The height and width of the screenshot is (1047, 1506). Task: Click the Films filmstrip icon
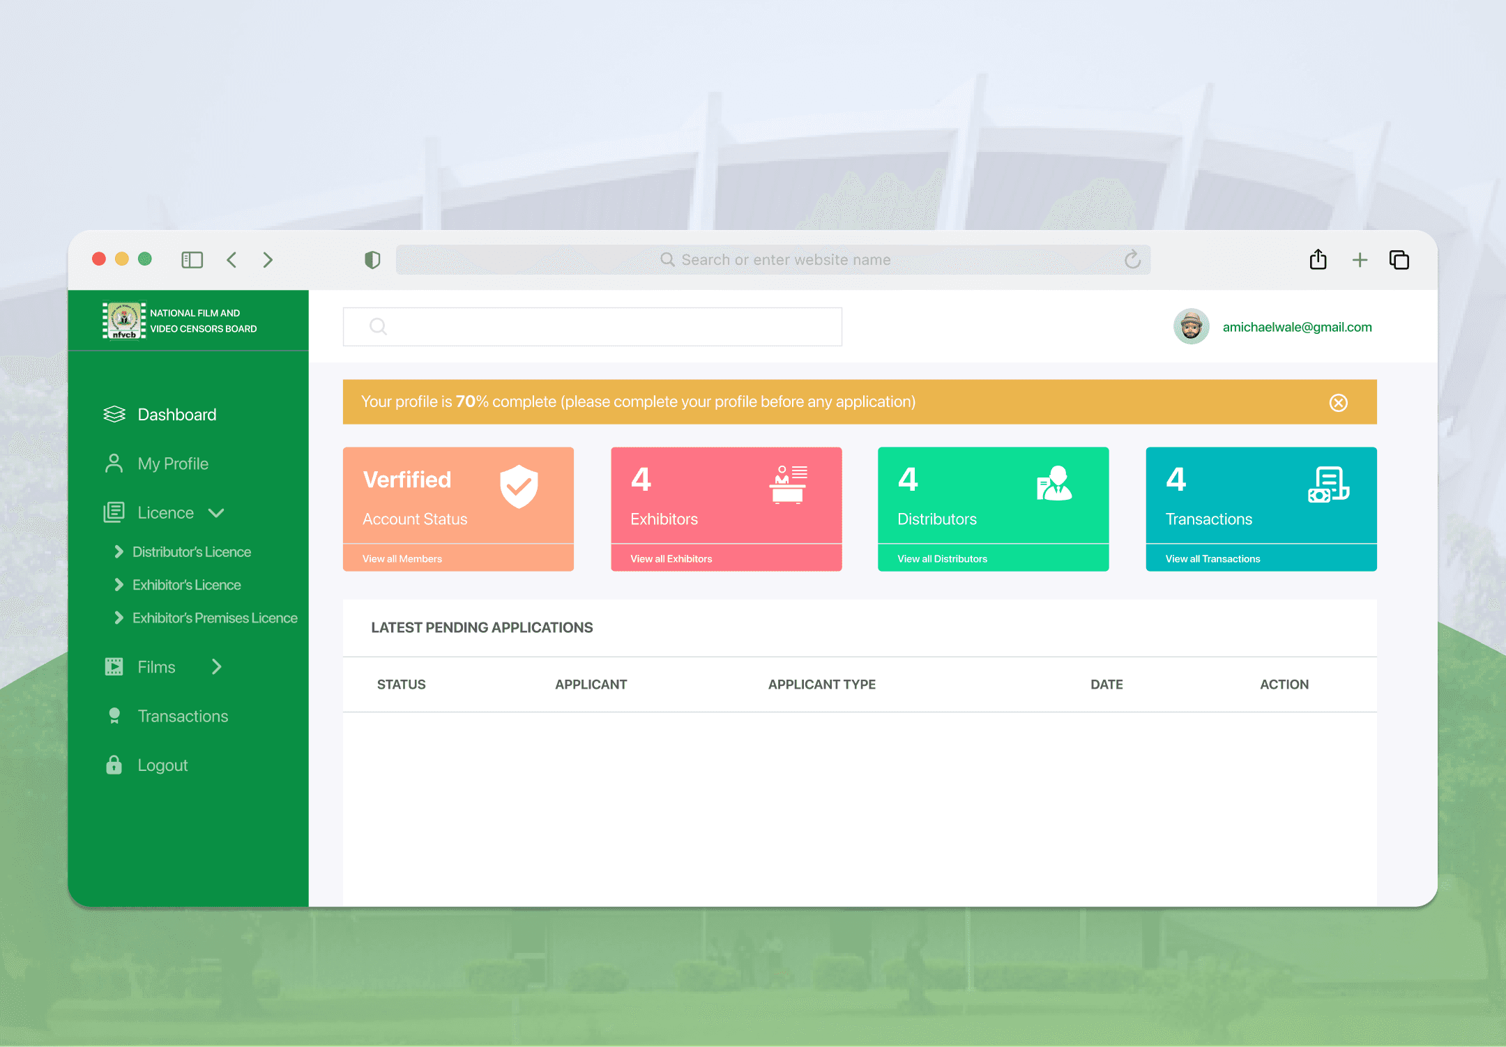click(114, 667)
